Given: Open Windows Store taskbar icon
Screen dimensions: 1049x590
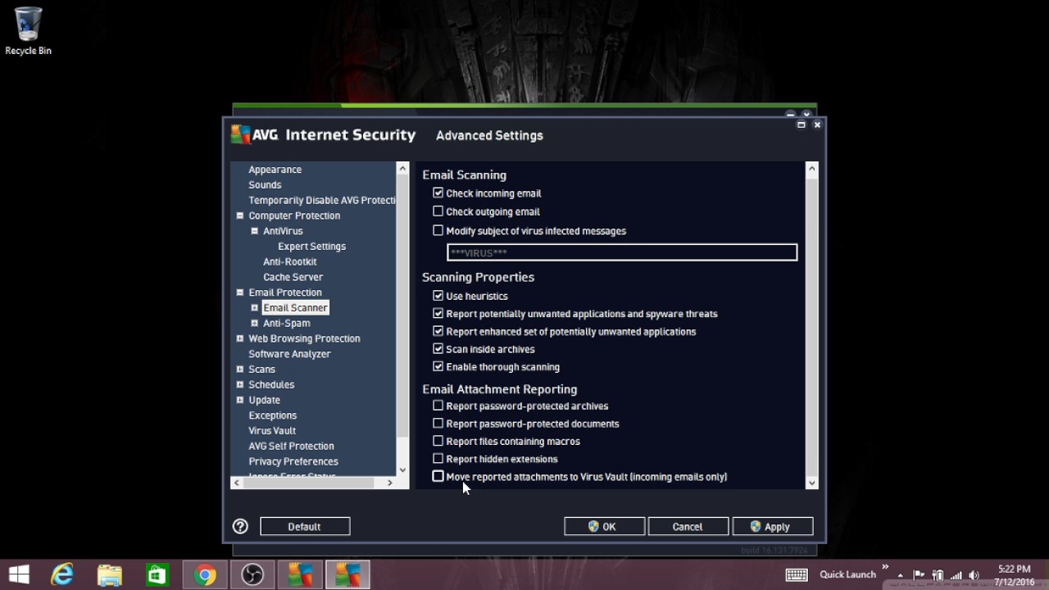Looking at the screenshot, I should [157, 575].
